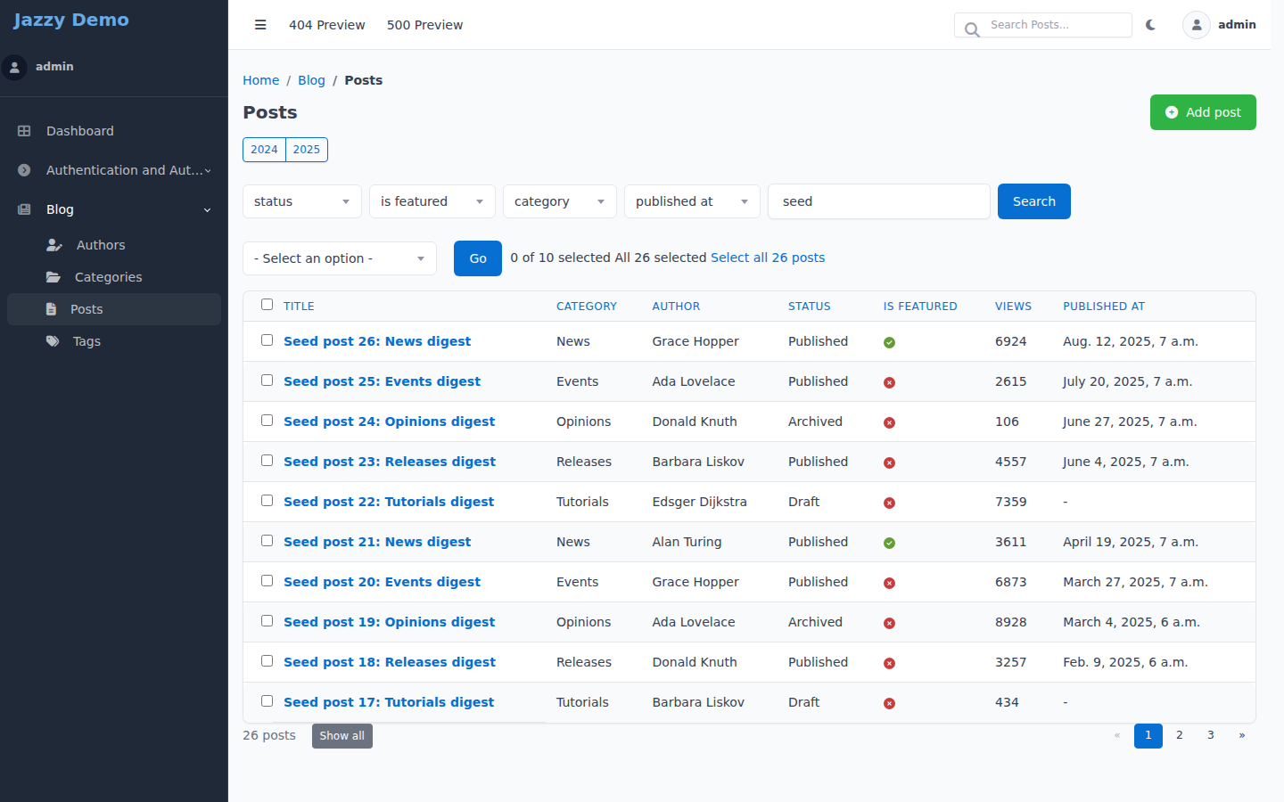Image resolution: width=1284 pixels, height=802 pixels.
Task: Open the is featured filter dropdown
Action: coord(432,201)
